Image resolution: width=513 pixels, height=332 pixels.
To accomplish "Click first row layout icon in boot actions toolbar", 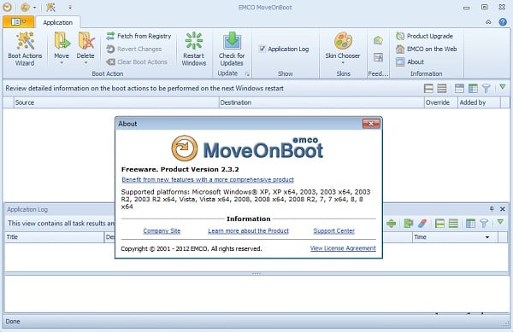I will (x=428, y=88).
